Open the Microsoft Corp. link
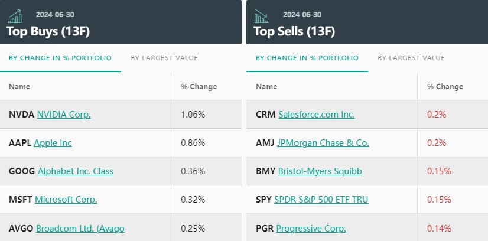This screenshot has height=241, width=488. pos(66,200)
